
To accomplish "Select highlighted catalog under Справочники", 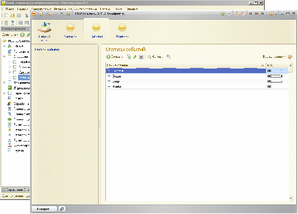I will [24, 78].
